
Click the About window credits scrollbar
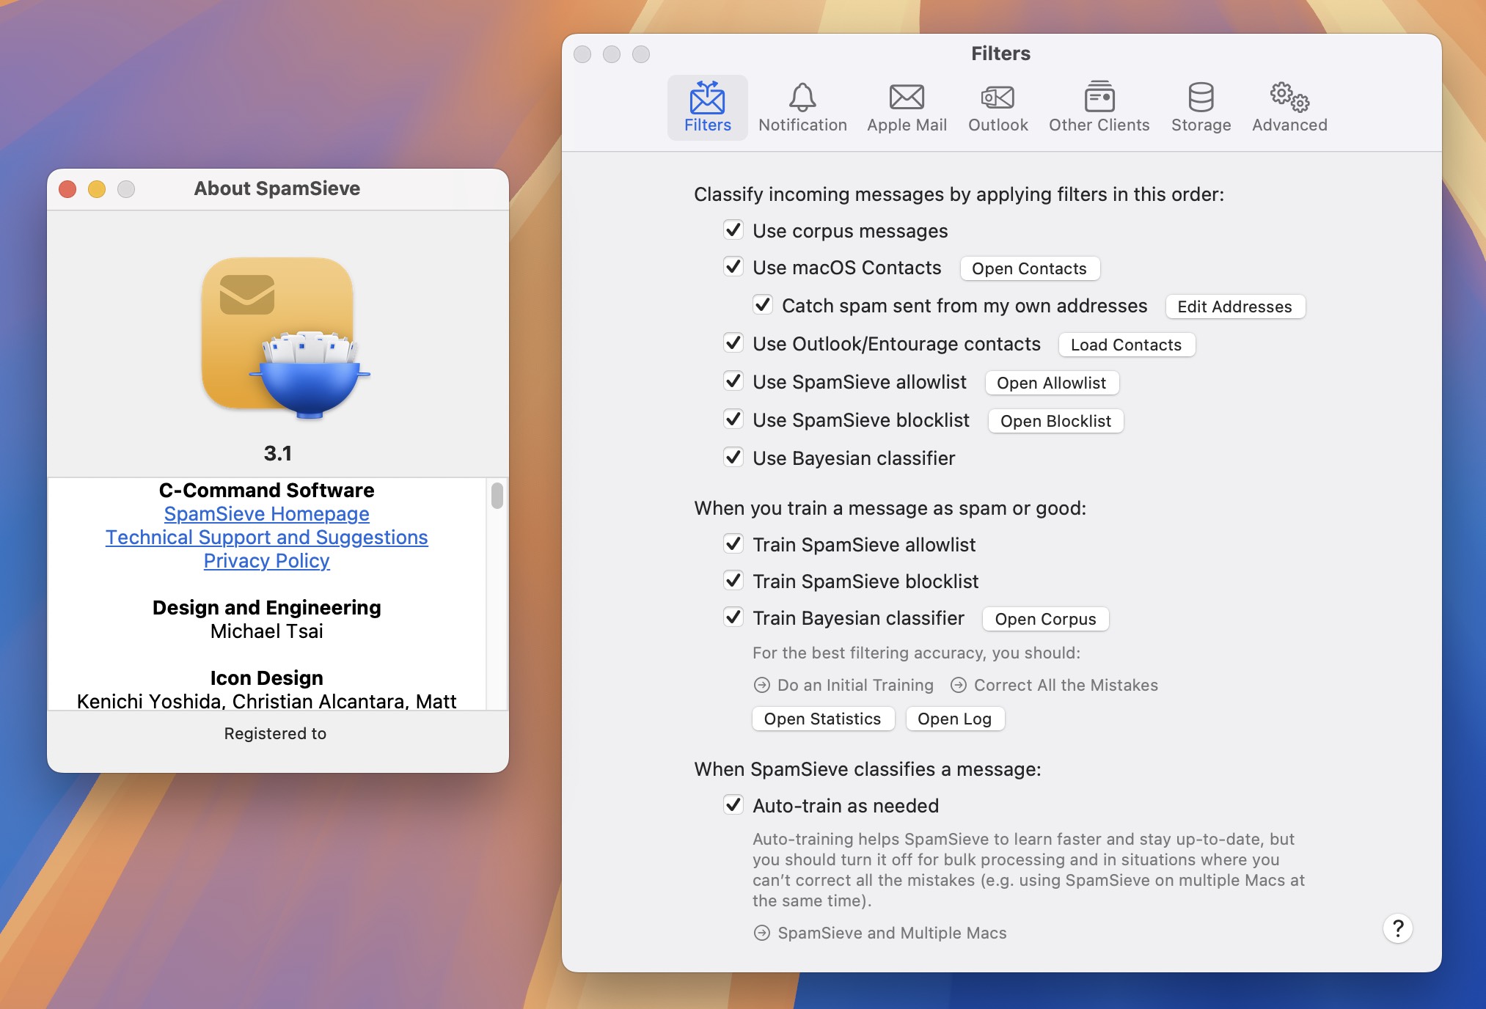coord(497,495)
